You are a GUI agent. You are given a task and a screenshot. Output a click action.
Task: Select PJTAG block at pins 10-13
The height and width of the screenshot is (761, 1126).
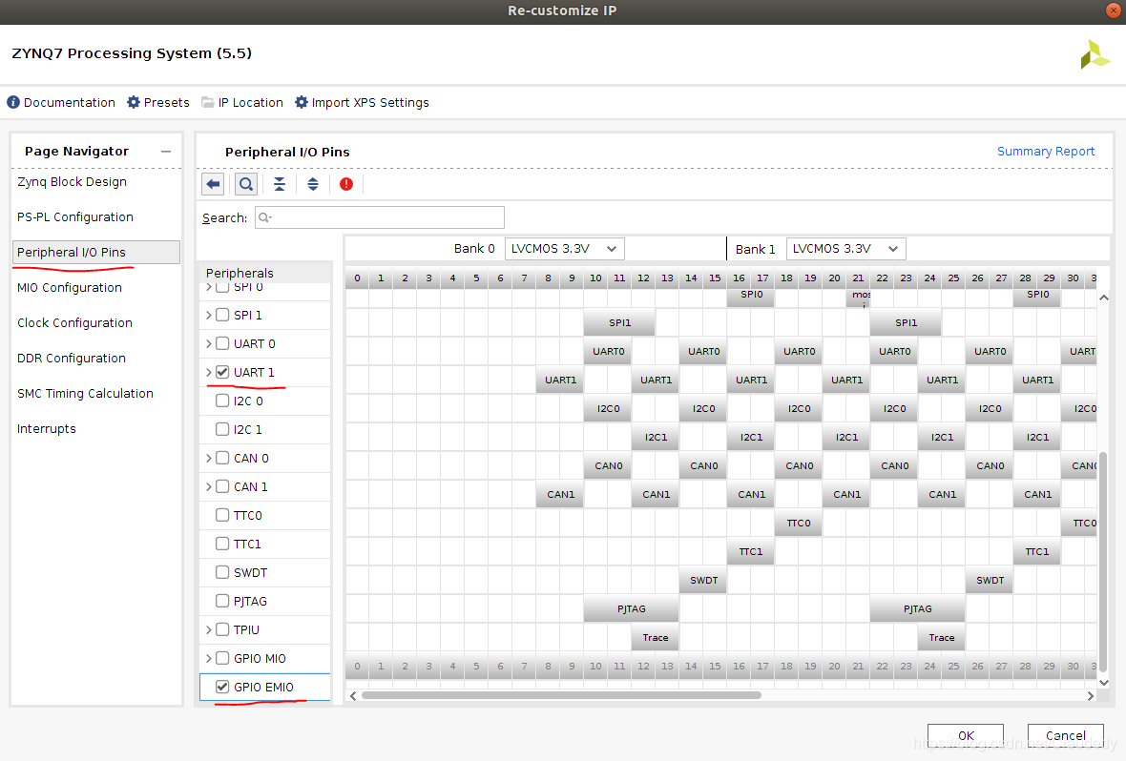pyautogui.click(x=631, y=608)
